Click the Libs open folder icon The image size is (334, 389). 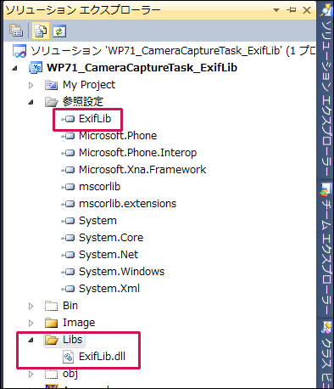[x=52, y=340]
